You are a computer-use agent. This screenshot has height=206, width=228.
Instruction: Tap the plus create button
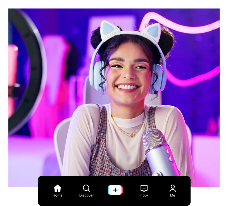coord(115,190)
